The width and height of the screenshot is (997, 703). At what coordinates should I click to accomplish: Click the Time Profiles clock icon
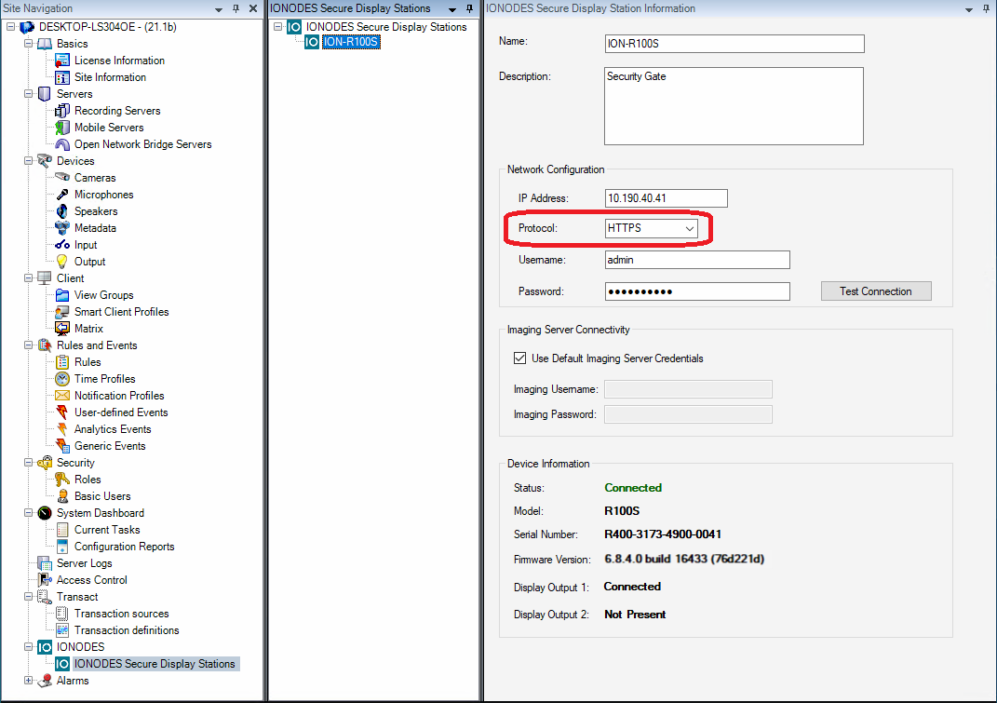62,379
